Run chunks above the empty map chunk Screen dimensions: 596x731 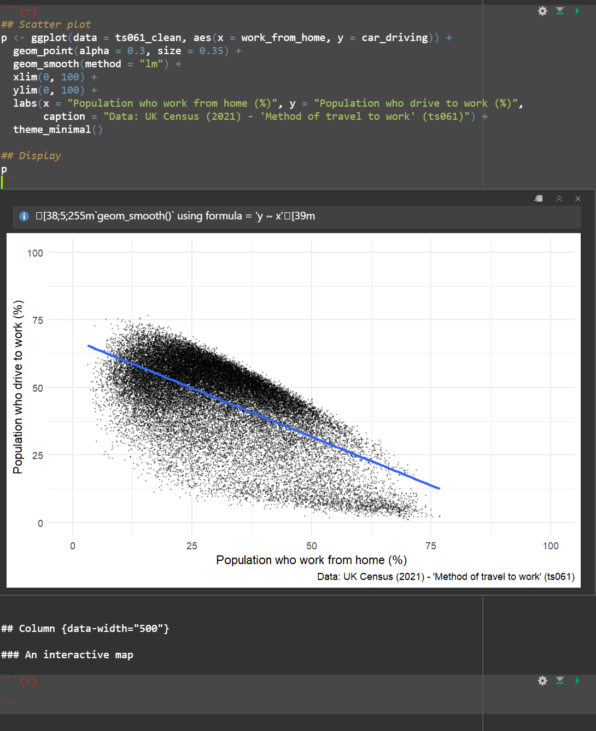560,681
